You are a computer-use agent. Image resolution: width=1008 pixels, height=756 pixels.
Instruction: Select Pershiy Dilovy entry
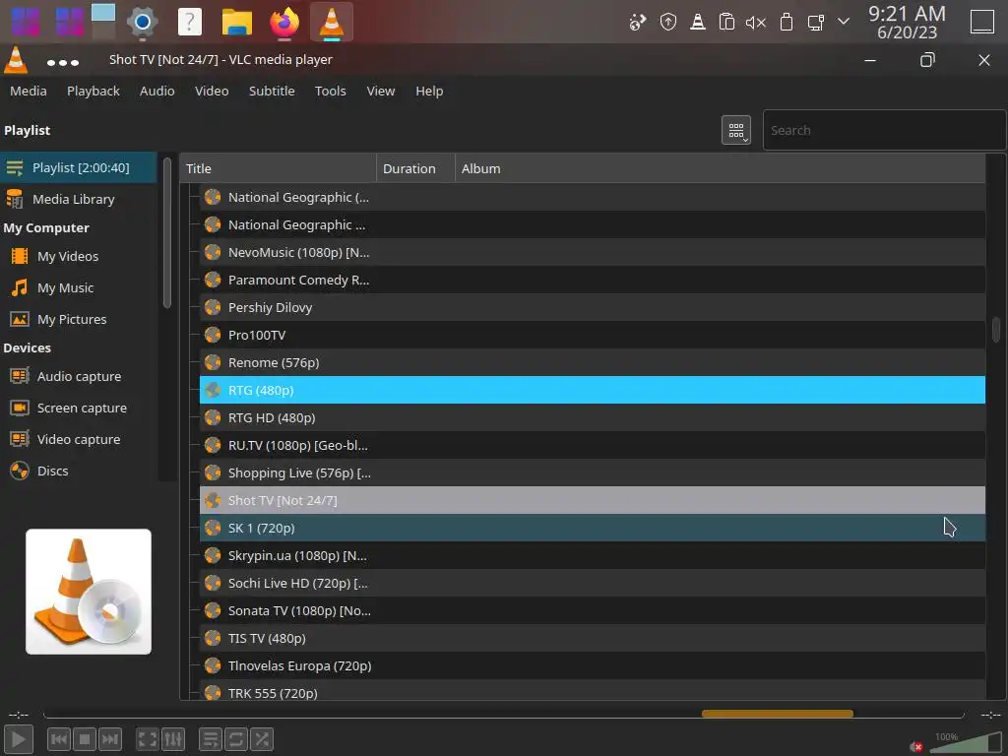pyautogui.click(x=592, y=308)
